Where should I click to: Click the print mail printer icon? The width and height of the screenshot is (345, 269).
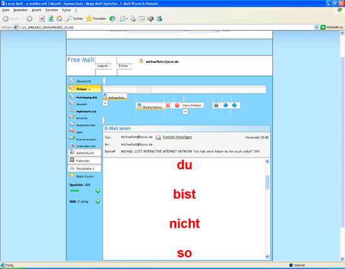pyautogui.click(x=216, y=105)
